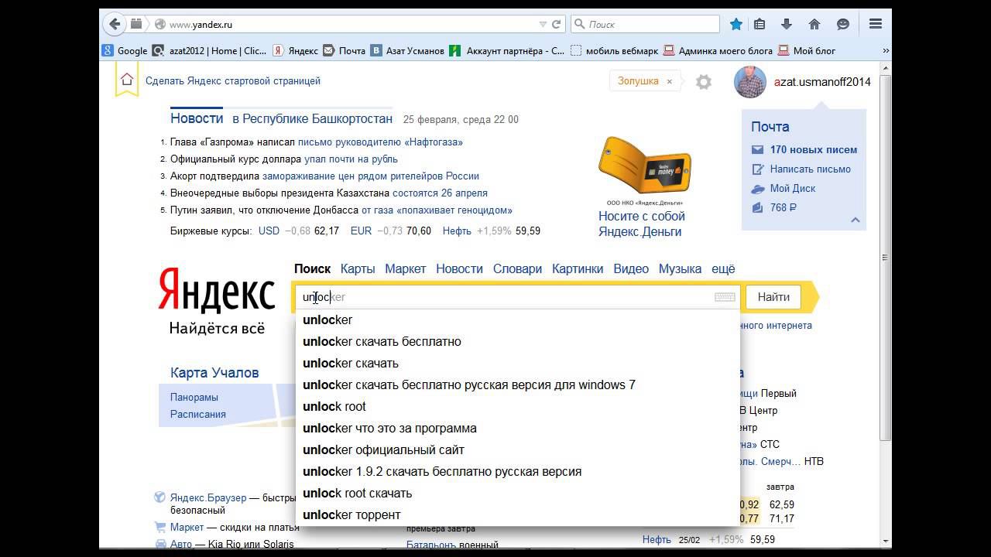Open Азат Усманов VK bookmark

click(407, 50)
